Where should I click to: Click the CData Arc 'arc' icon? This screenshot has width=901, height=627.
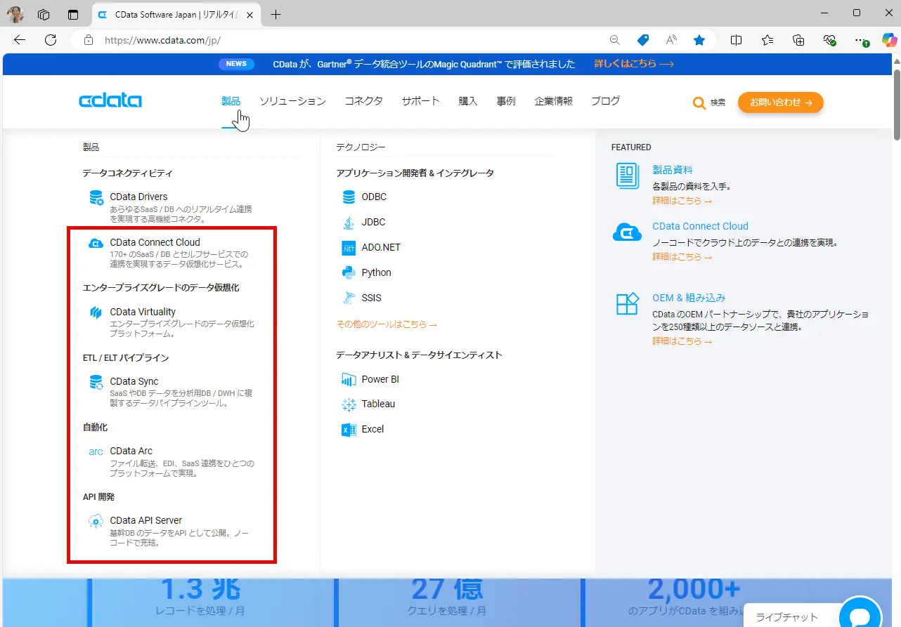click(x=96, y=451)
